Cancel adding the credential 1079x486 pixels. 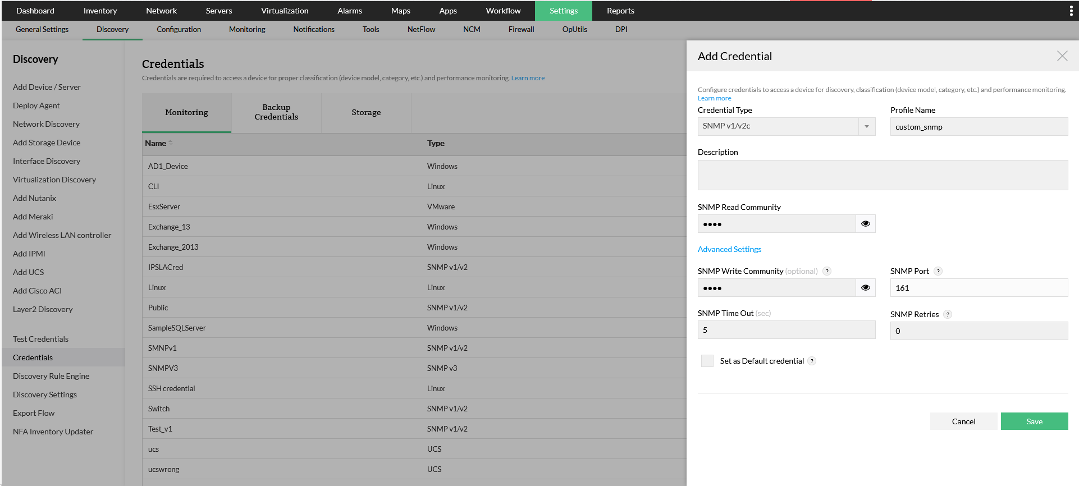963,421
